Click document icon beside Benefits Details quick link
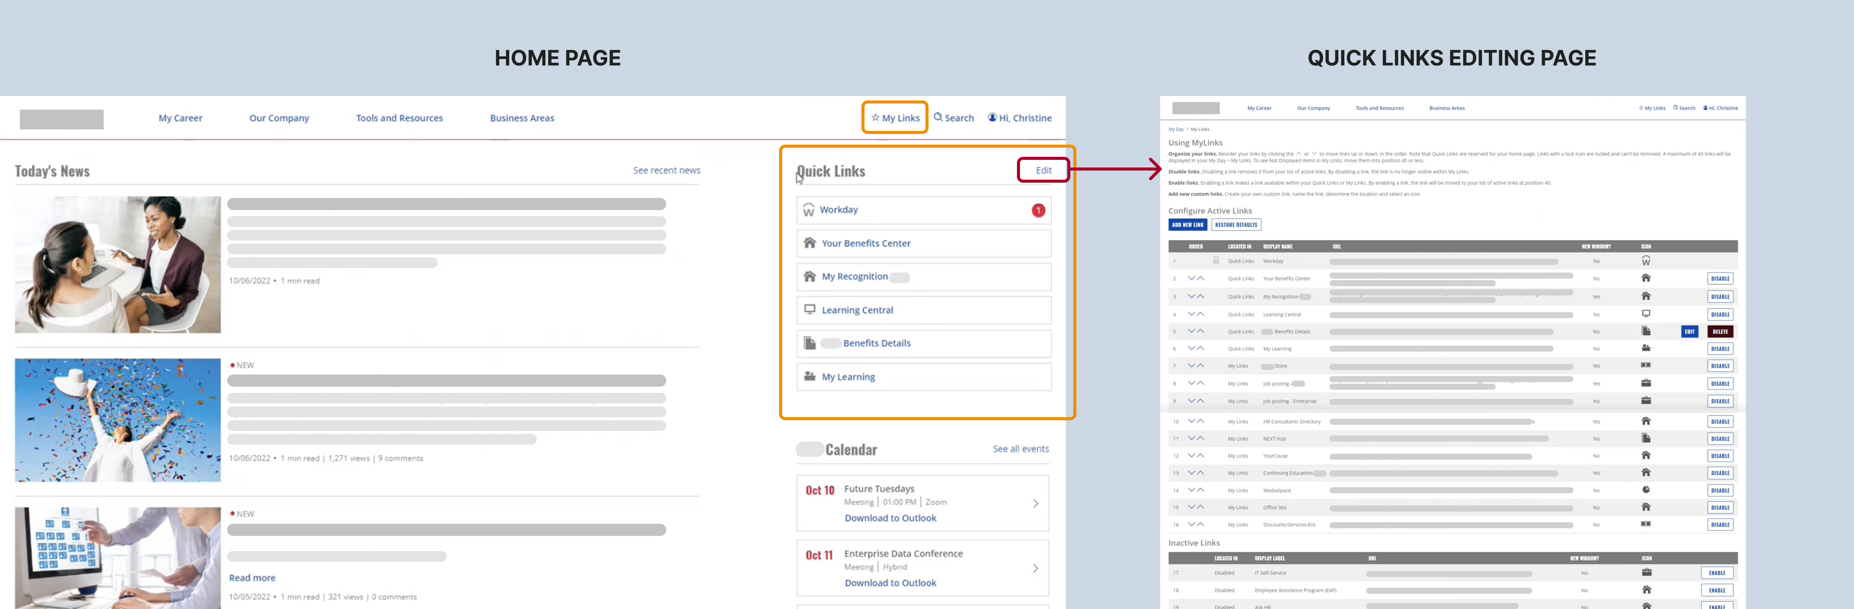This screenshot has width=1854, height=609. [810, 343]
